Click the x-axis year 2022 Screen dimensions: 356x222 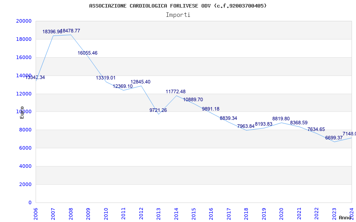coord(317,214)
